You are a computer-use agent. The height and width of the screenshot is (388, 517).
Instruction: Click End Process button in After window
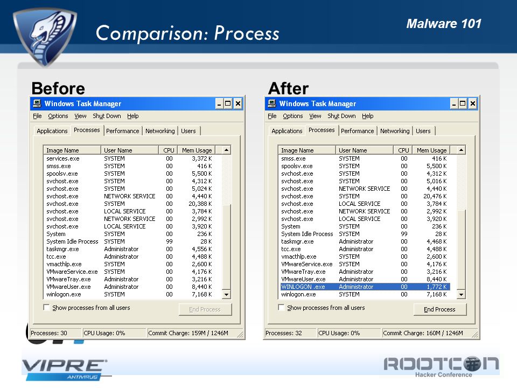point(440,309)
